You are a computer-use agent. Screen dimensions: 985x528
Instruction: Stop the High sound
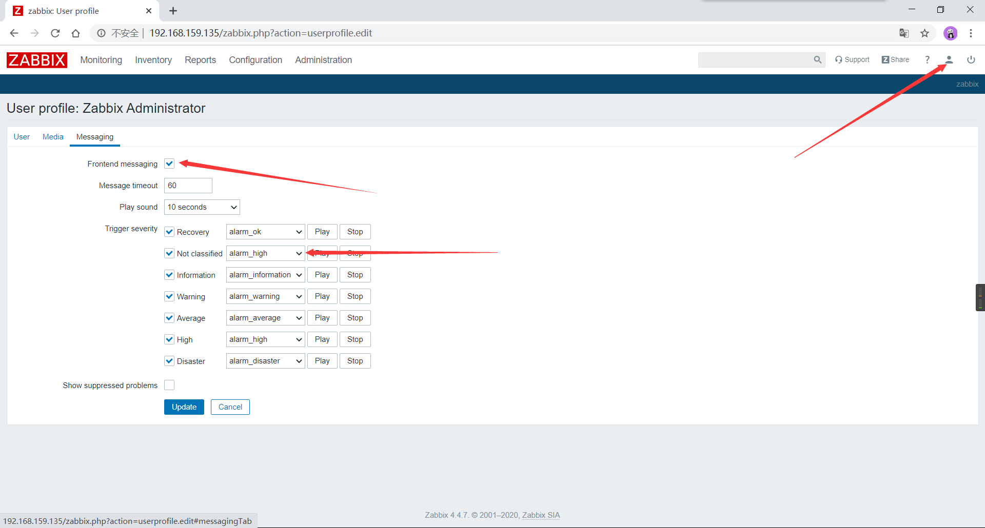pyautogui.click(x=355, y=339)
